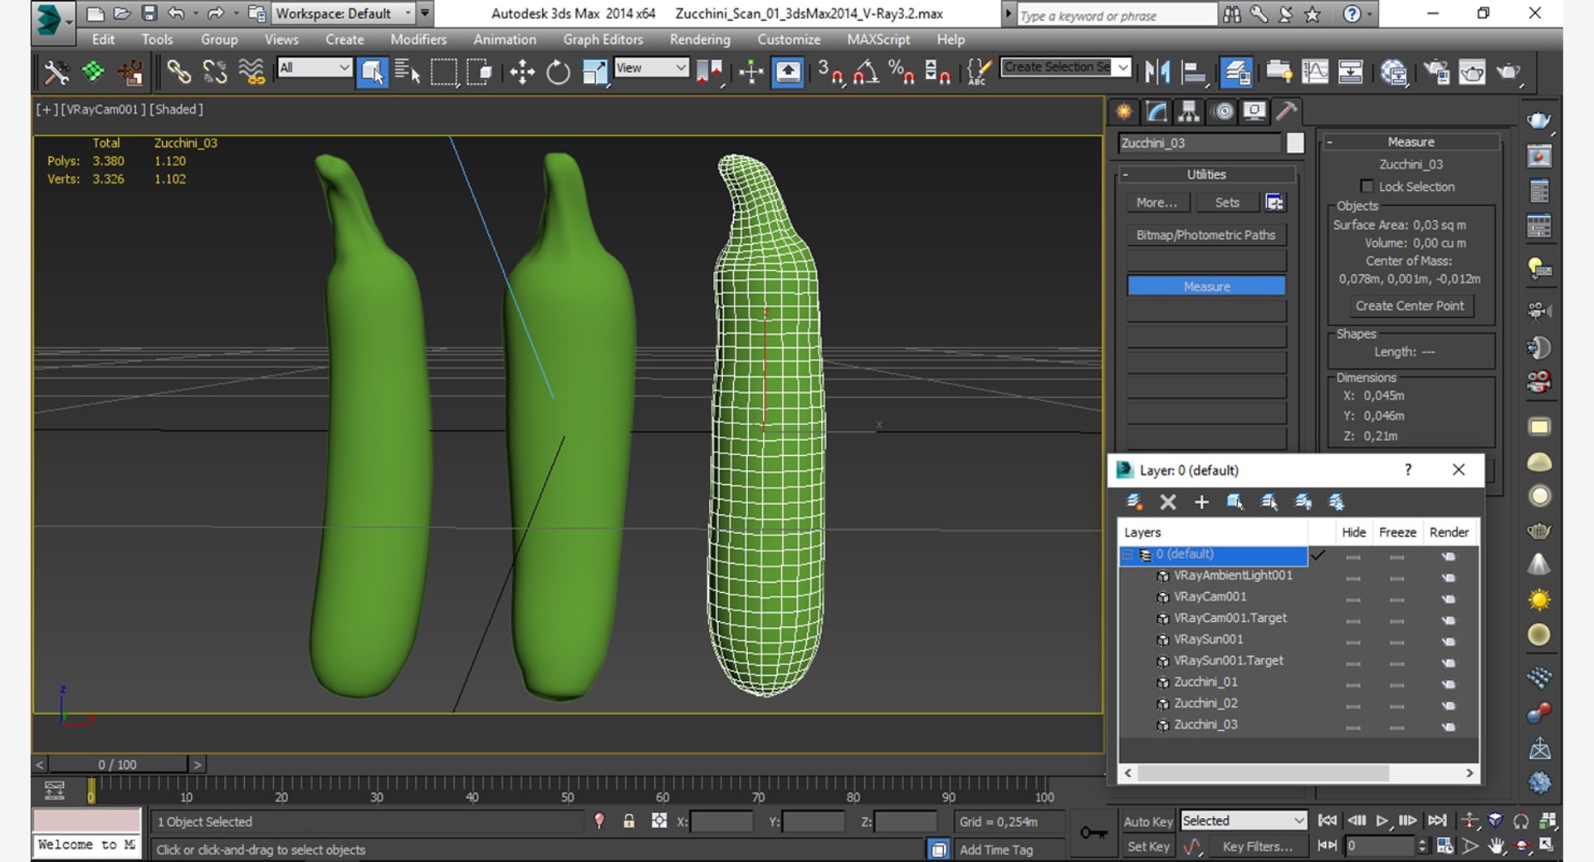The image size is (1594, 862).
Task: Collapse the 0 (default) layer tree
Action: coord(1127,554)
